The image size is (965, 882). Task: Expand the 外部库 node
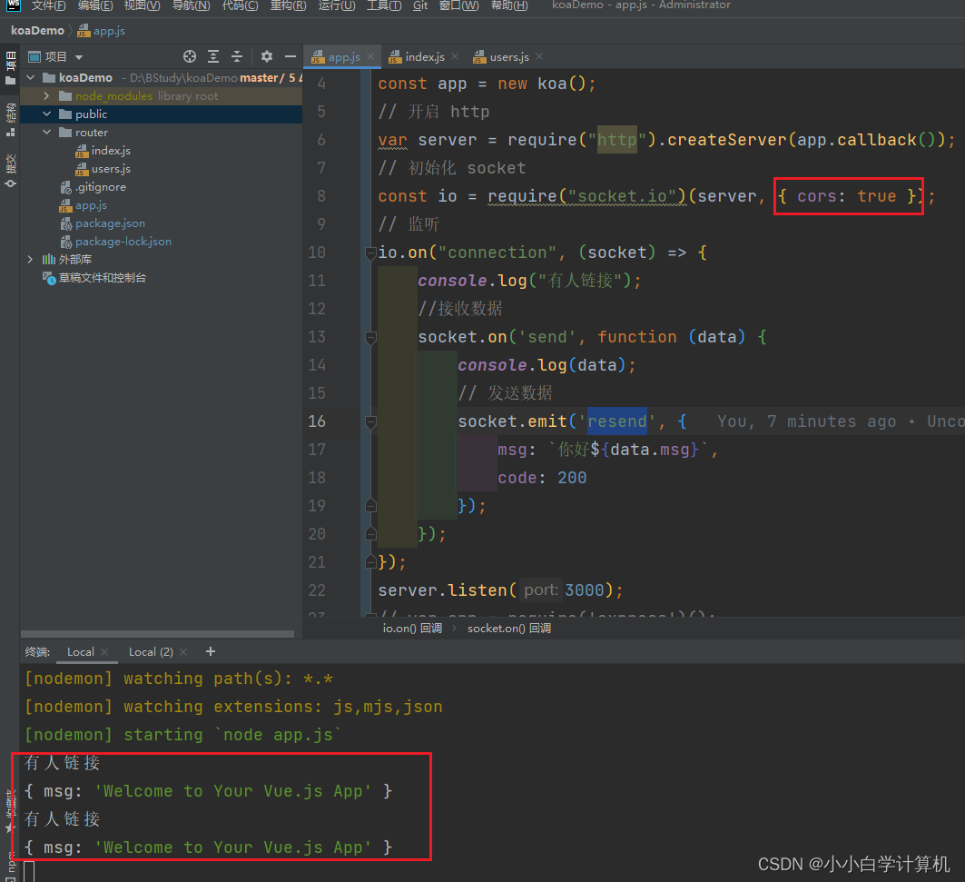point(30,259)
